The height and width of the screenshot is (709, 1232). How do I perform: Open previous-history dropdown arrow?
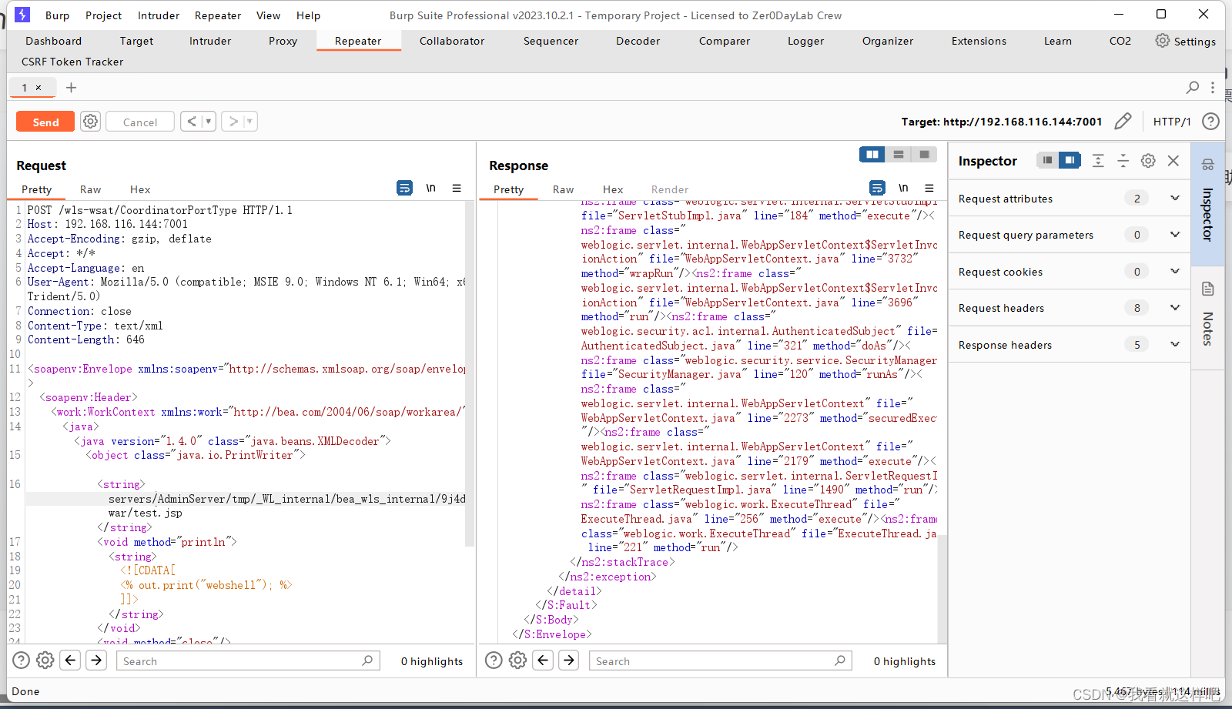tap(209, 122)
